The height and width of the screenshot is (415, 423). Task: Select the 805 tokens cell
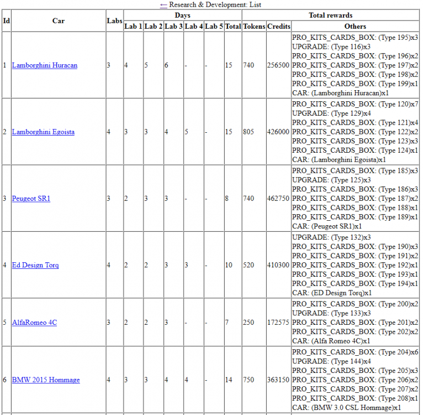coord(249,132)
